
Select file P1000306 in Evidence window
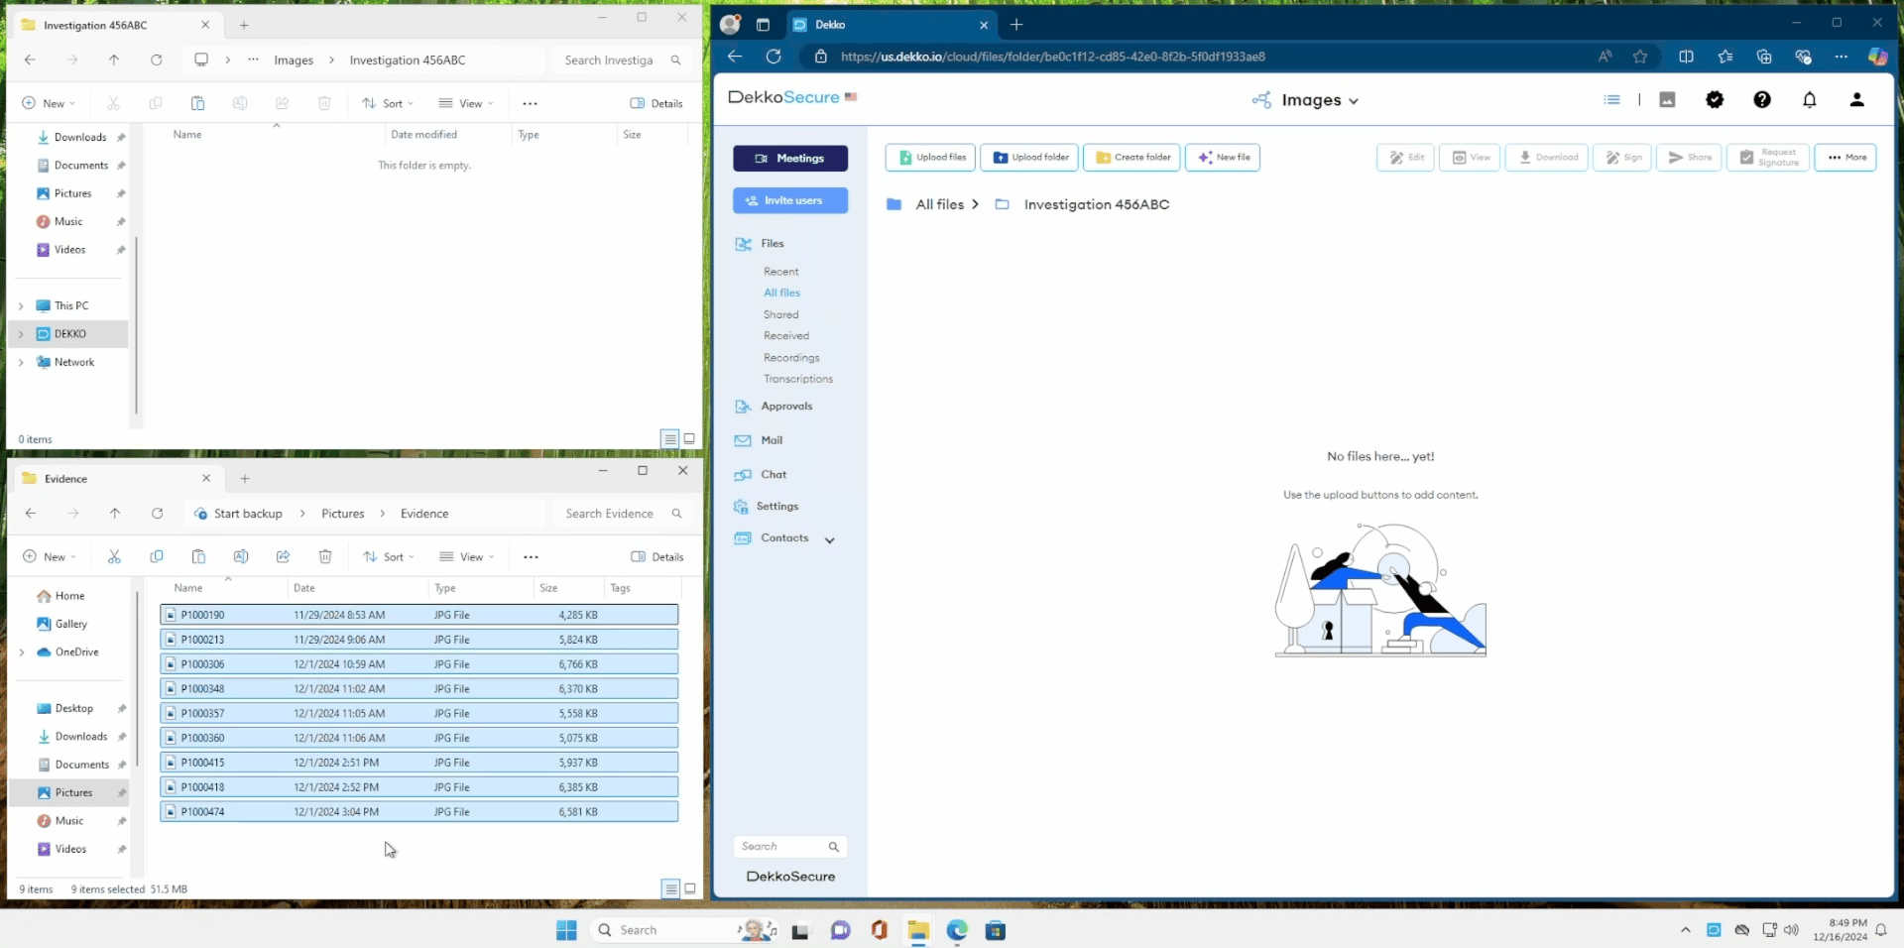click(x=418, y=664)
